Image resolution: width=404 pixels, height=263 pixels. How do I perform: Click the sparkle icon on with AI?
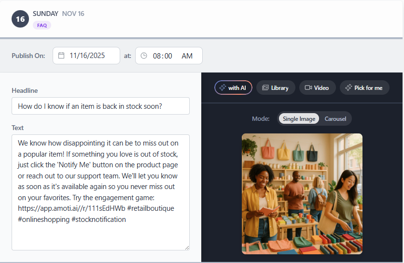(222, 88)
